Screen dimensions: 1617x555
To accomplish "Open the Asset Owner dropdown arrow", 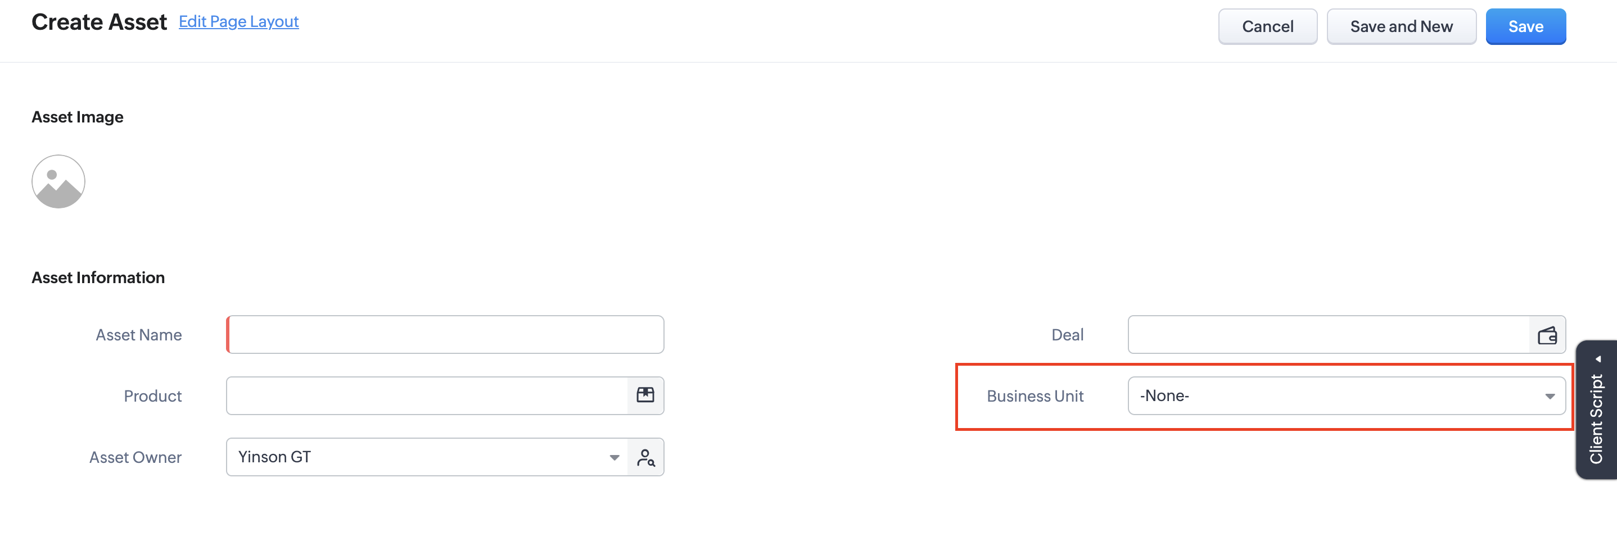I will pos(614,458).
